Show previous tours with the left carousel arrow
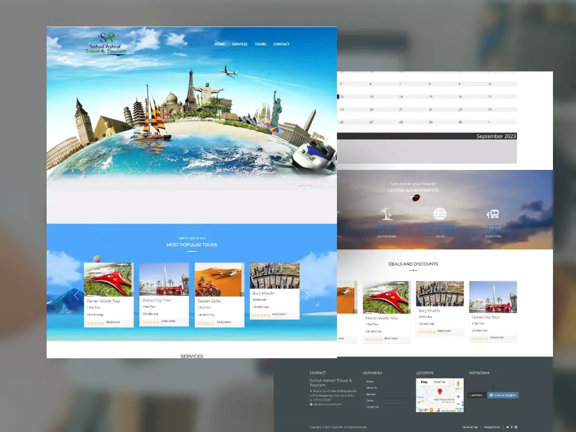Viewport: 576px width, 432px height. click(x=77, y=295)
